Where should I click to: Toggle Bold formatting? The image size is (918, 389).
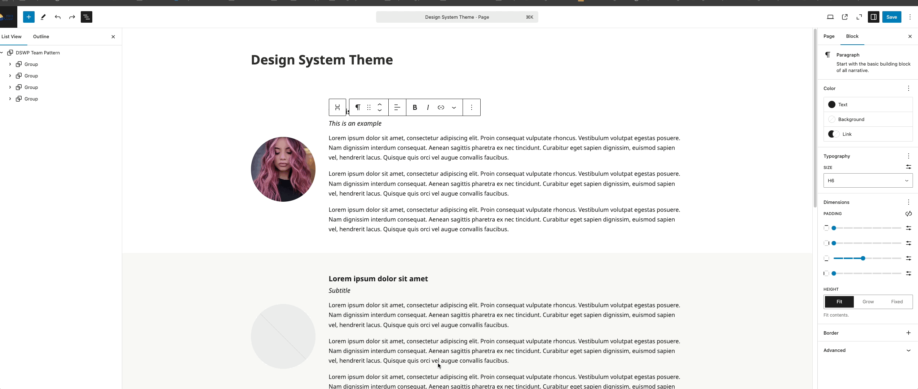(415, 107)
